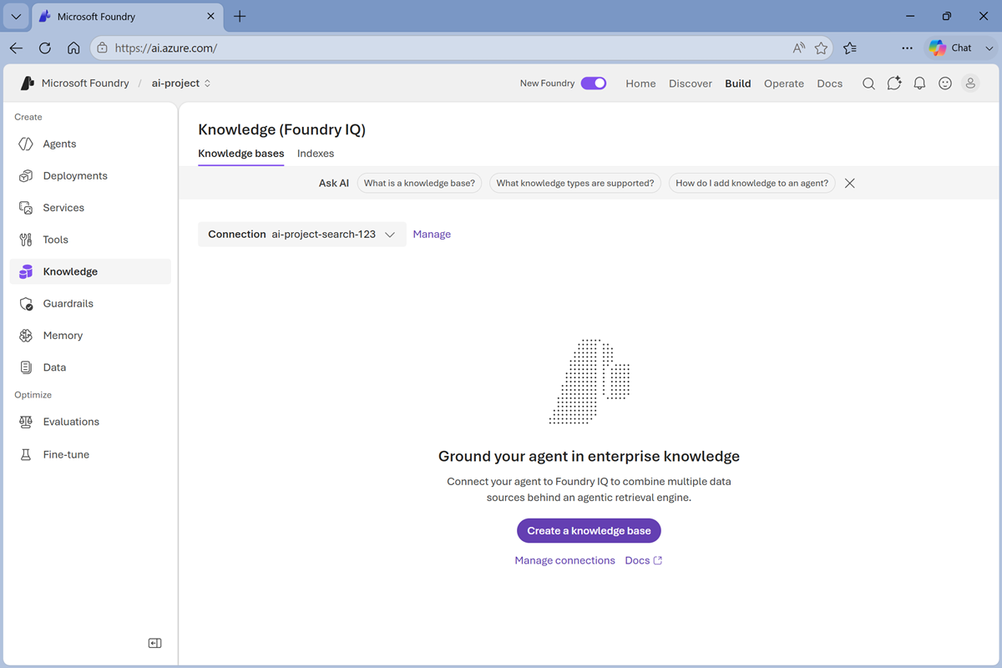Switch to the Indexes tab
Screen dimensions: 1002x668
tap(316, 154)
